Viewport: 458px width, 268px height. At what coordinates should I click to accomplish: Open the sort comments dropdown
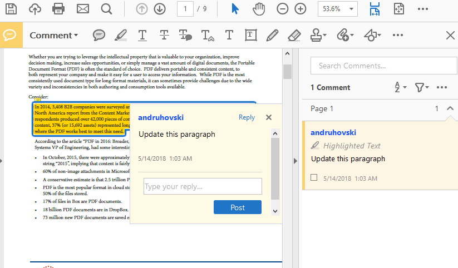pyautogui.click(x=401, y=87)
